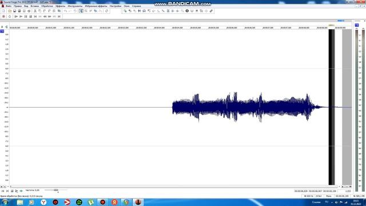
Task: Open the Эффекты menu
Action: click(x=61, y=6)
